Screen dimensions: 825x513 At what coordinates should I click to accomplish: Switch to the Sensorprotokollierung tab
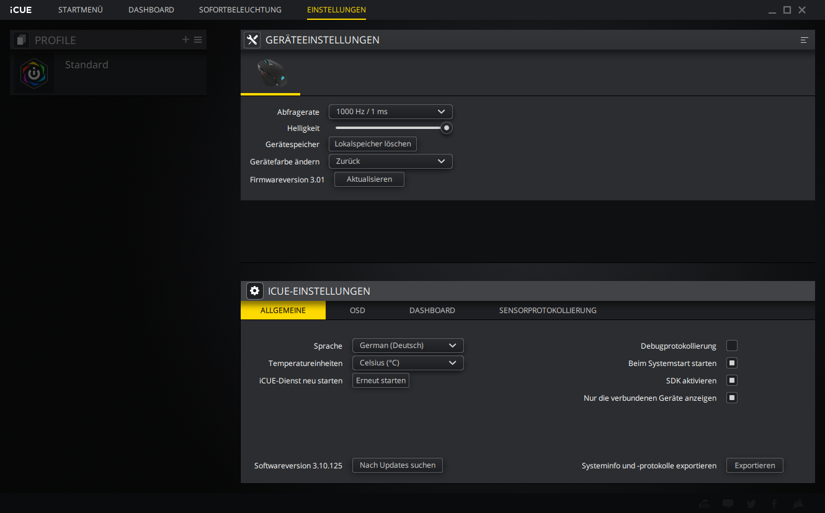547,310
